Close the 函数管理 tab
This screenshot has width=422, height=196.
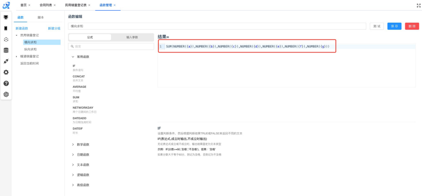115,5
